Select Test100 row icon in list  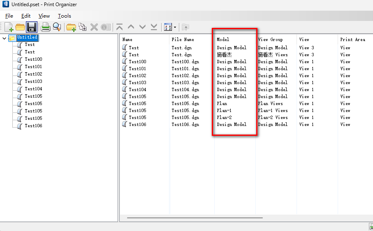(125, 61)
